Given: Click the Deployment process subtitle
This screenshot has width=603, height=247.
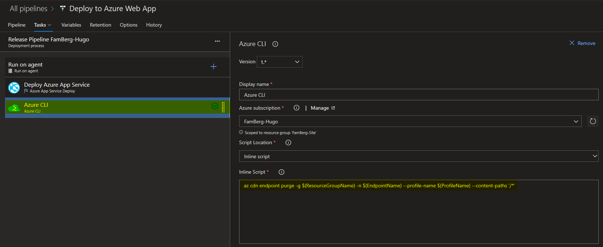Looking at the screenshot, I should click(26, 46).
